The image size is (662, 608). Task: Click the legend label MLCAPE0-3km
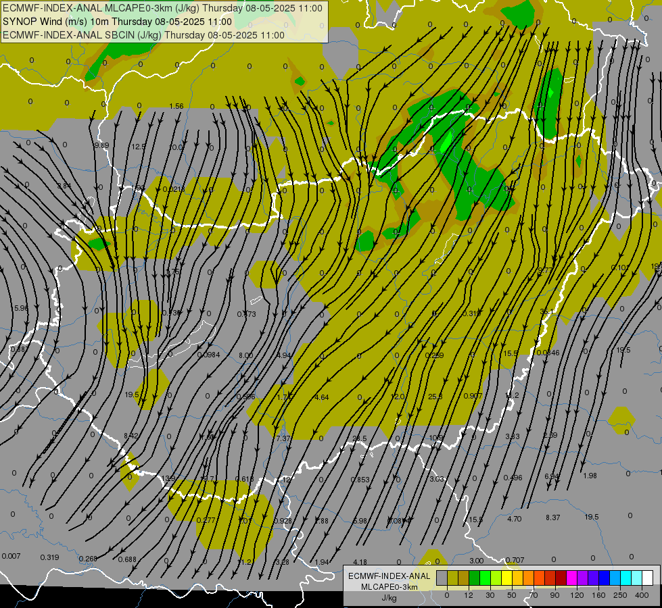click(x=389, y=587)
